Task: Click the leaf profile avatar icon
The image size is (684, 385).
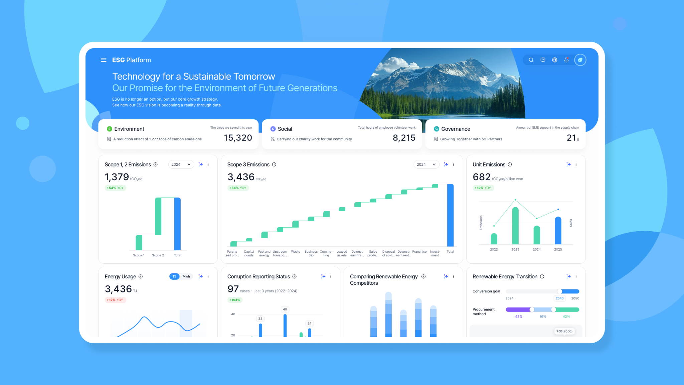Action: click(580, 60)
